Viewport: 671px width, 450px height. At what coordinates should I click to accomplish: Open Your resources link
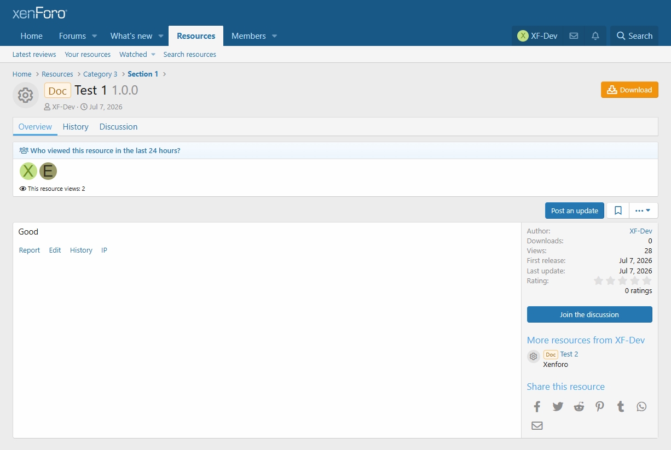88,54
